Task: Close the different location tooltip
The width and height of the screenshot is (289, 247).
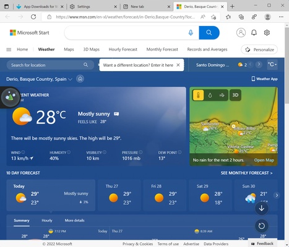Action: [178, 65]
